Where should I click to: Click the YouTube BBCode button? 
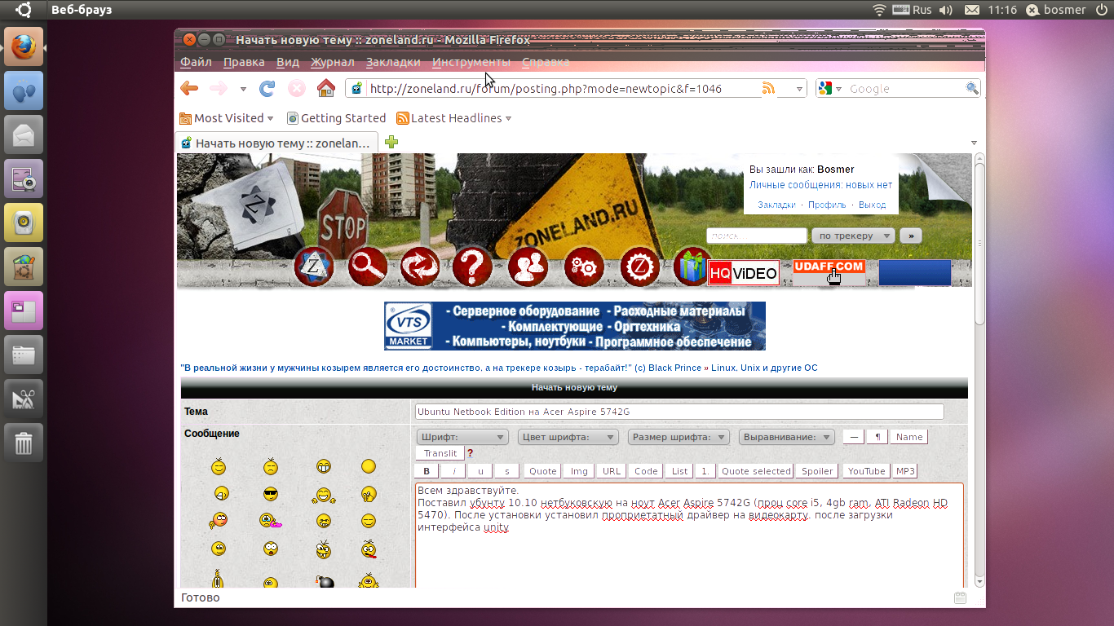(866, 471)
